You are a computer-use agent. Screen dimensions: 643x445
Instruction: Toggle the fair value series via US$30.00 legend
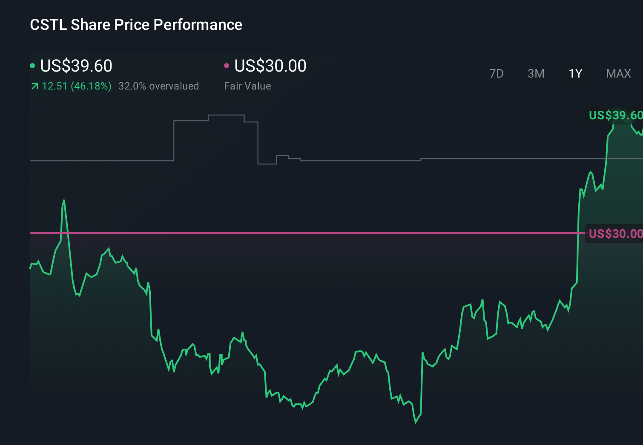(270, 66)
